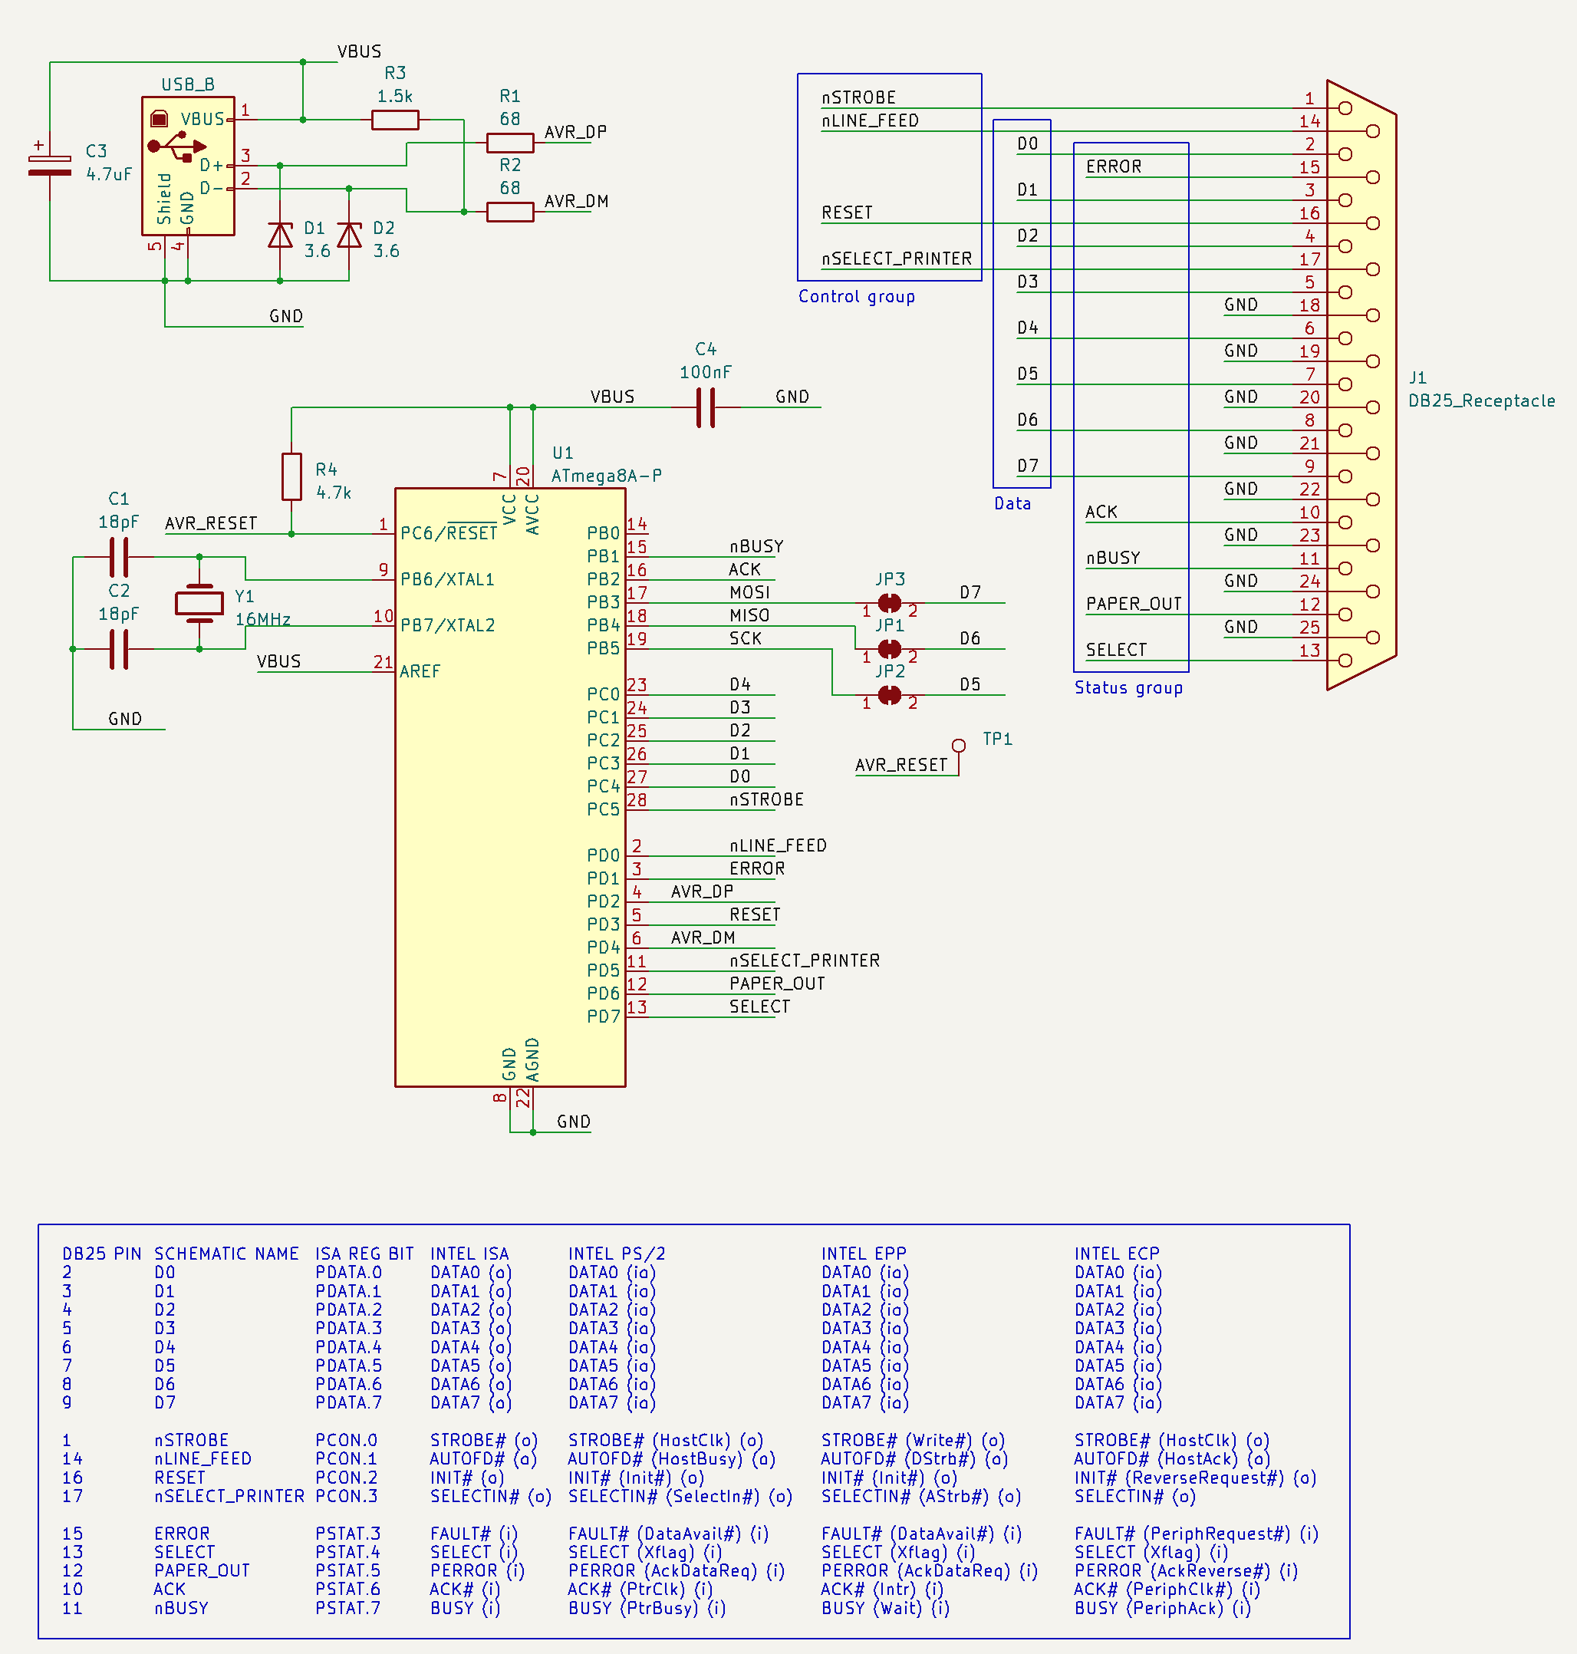This screenshot has width=1577, height=1654.
Task: Click the PB7/XTAL2 pin label
Action: [447, 625]
